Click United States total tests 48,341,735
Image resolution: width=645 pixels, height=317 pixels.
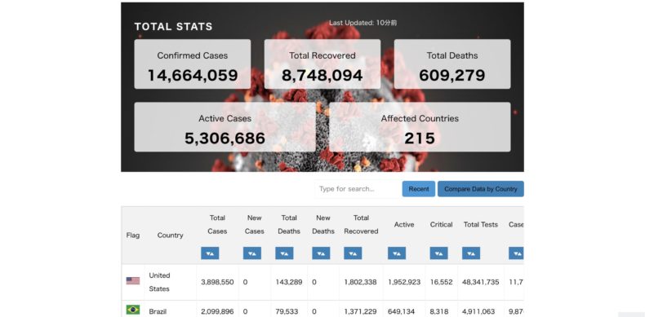pyautogui.click(x=480, y=282)
